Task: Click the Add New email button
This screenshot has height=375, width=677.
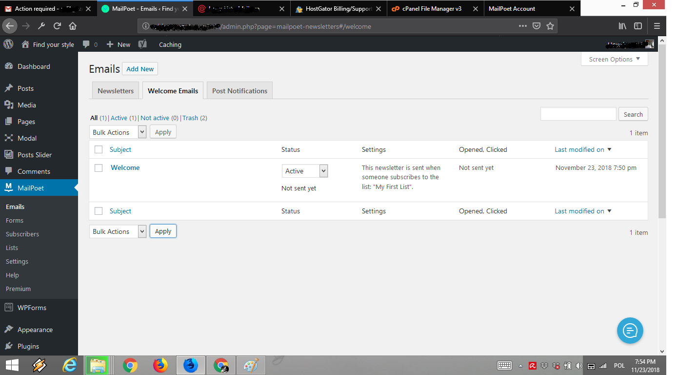Action: pos(140,69)
